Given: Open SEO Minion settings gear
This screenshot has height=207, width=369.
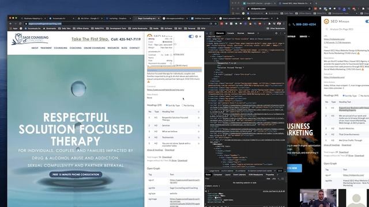Looking at the screenshot, I should [197, 36].
